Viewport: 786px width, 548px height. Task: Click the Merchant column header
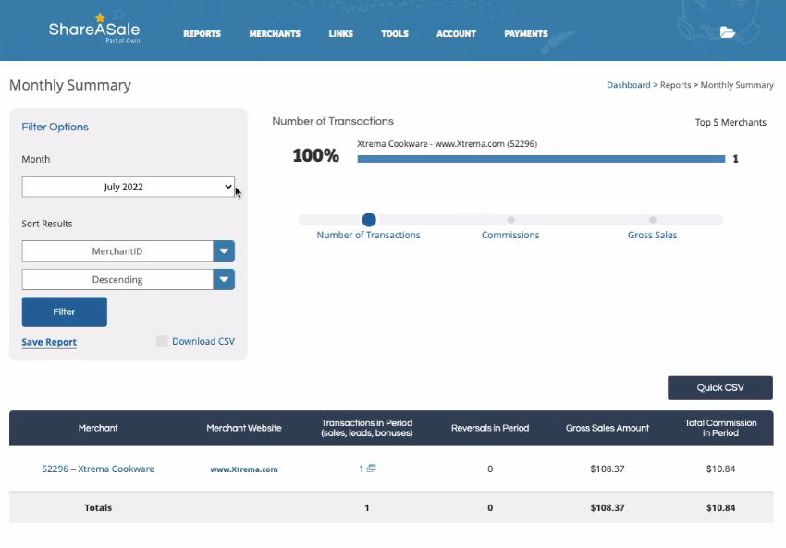(x=98, y=428)
